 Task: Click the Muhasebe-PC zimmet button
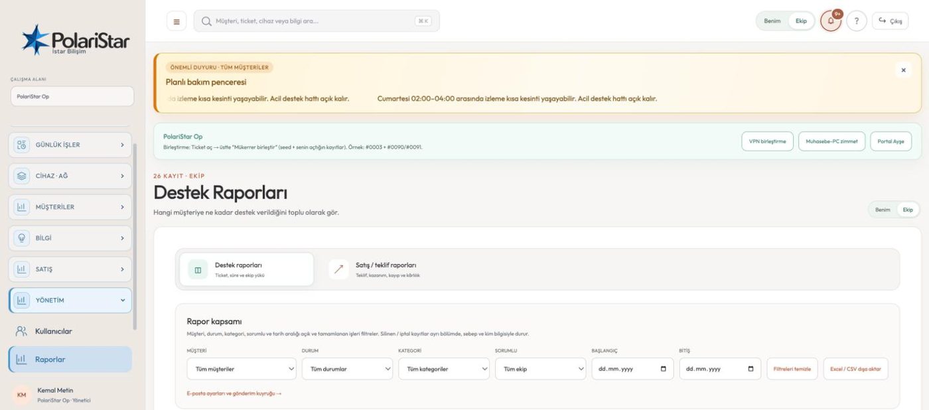click(x=831, y=141)
